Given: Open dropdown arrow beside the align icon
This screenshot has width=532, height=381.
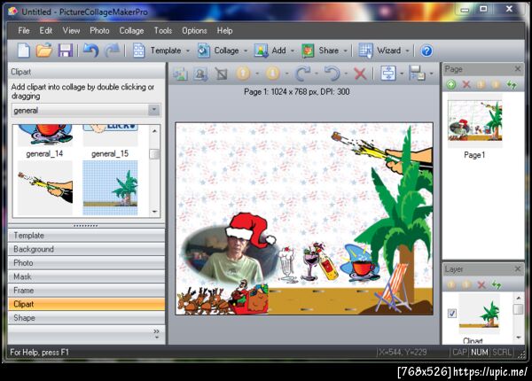Looking at the screenshot, I should point(402,74).
